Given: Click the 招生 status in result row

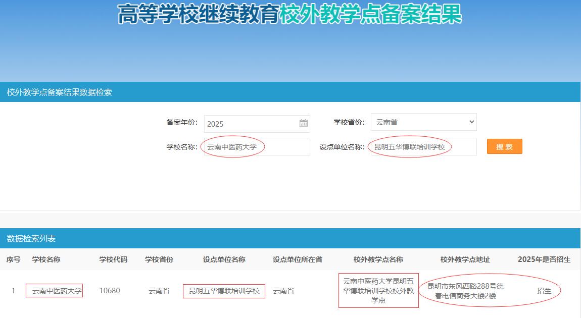Looking at the screenshot, I should [x=544, y=291].
